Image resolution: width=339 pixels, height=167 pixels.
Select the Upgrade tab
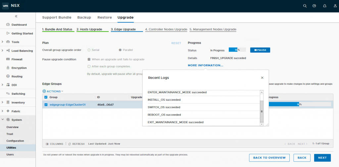point(125,17)
